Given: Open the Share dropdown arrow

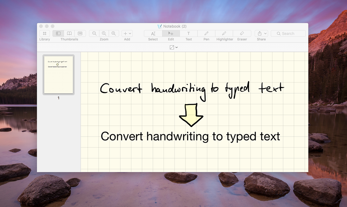Looking at the screenshot, I should coord(265,33).
